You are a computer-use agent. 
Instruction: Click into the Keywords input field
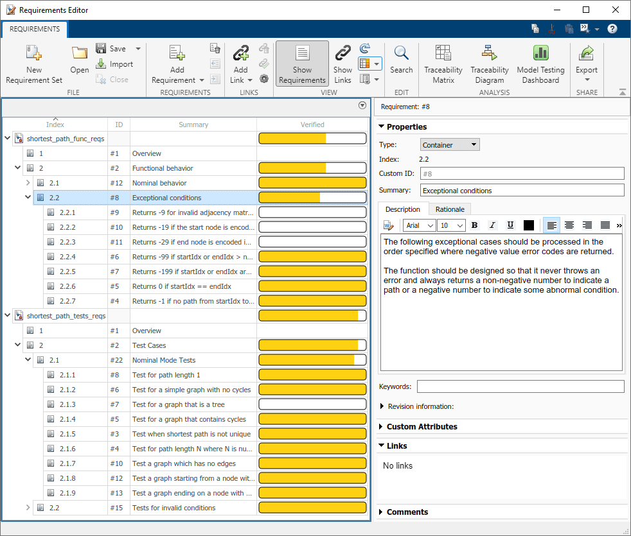point(520,386)
